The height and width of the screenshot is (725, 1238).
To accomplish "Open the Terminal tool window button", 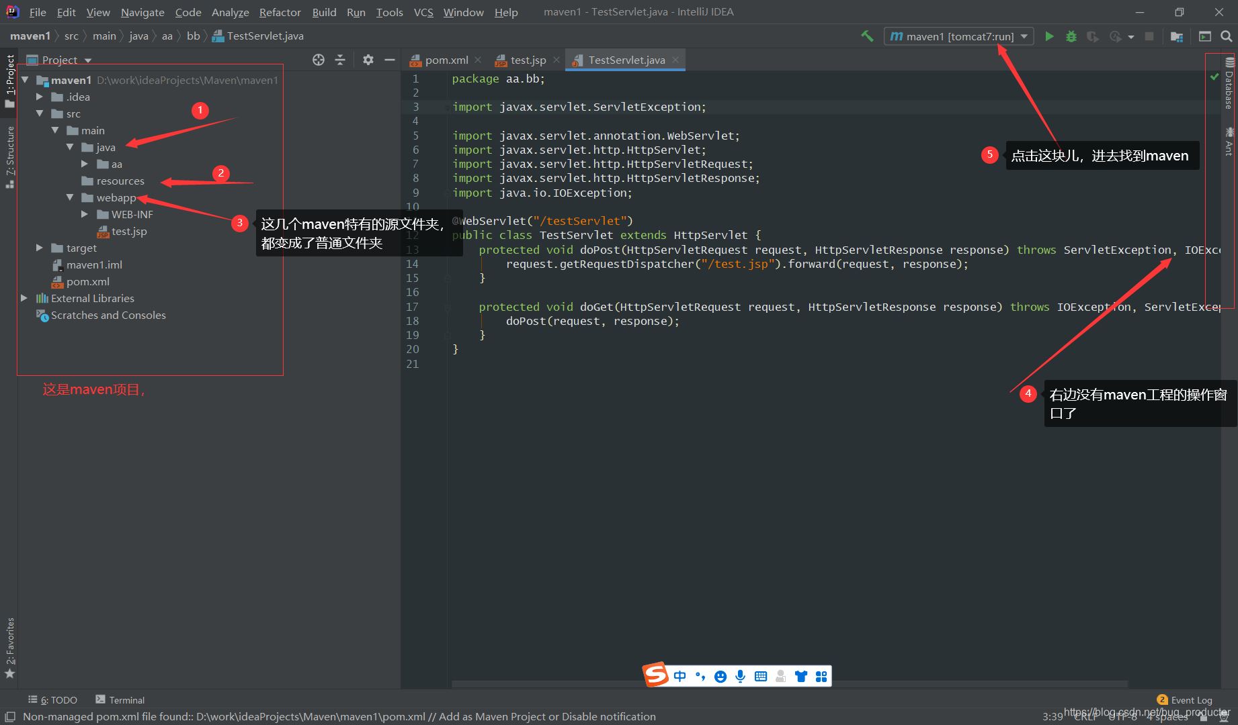I will (x=120, y=699).
